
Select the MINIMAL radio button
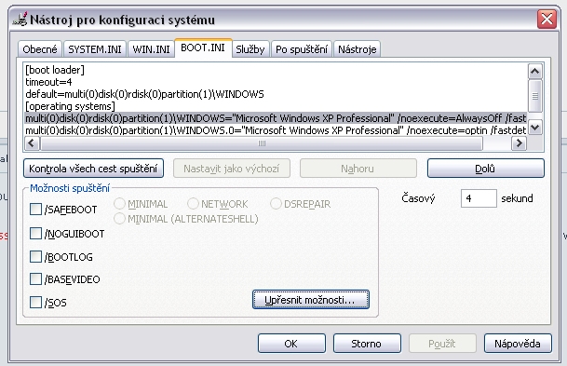coord(119,204)
